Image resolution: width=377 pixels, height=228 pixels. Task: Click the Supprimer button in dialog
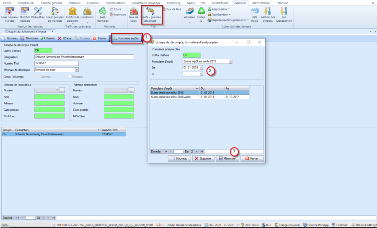204,159
